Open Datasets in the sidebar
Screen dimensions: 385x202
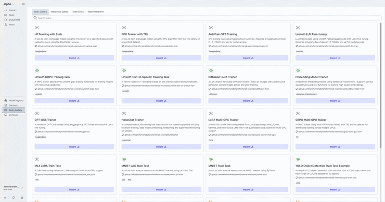(13, 105)
